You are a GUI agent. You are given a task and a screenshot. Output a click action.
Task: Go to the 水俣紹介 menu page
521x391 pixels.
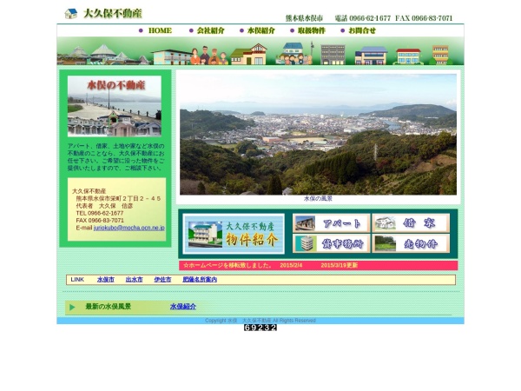tap(261, 30)
